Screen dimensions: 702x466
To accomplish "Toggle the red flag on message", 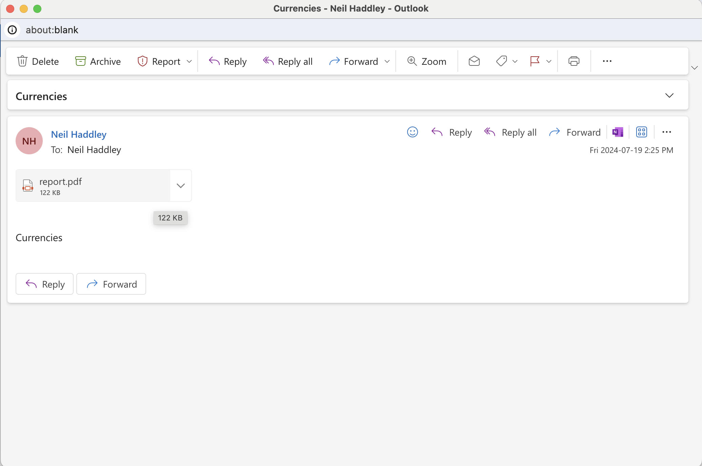I will coord(535,61).
